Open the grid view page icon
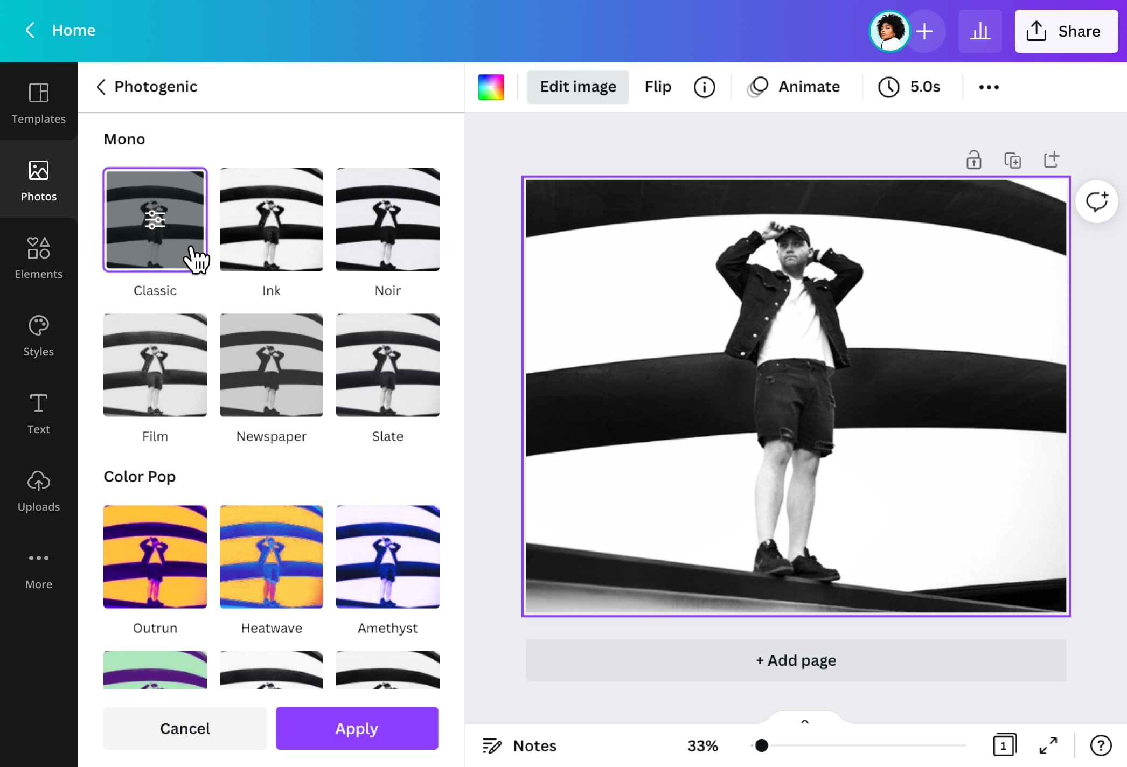This screenshot has height=767, width=1127. click(1004, 745)
